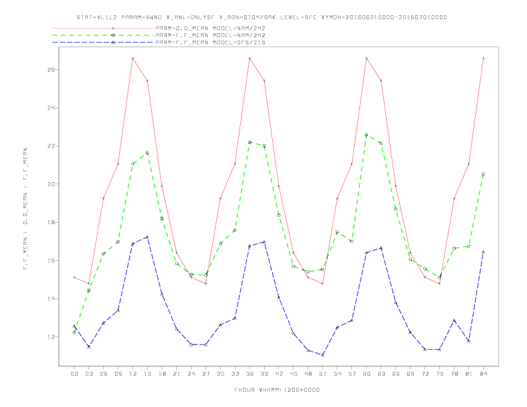The width and height of the screenshot is (527, 407).
Task: Click blue triangle marker at hour 15
Action: pyautogui.click(x=147, y=237)
